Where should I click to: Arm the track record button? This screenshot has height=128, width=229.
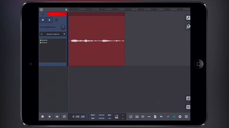tap(56, 20)
